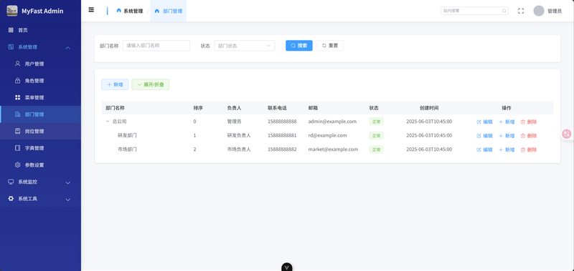Click the 排序 column header
This screenshot has height=271, width=574.
pos(198,108)
